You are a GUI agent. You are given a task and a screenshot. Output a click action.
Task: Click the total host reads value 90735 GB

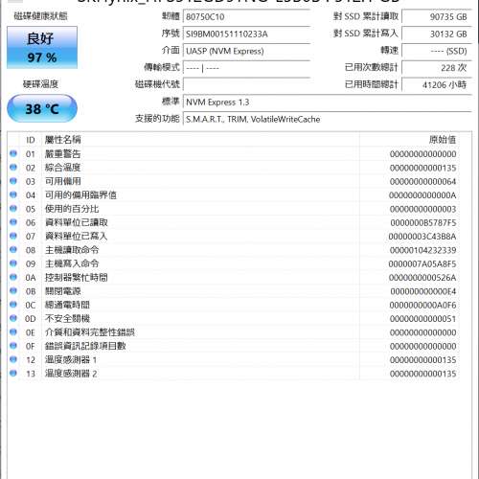tap(437, 16)
